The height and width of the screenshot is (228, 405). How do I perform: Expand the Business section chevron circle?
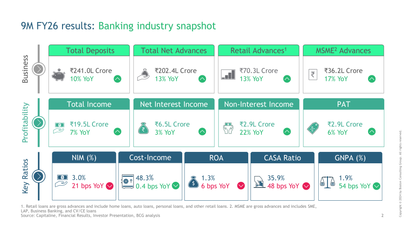coord(39,69)
